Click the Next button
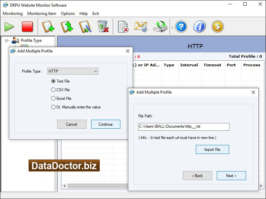The image size is (266, 199). pyautogui.click(x=231, y=176)
